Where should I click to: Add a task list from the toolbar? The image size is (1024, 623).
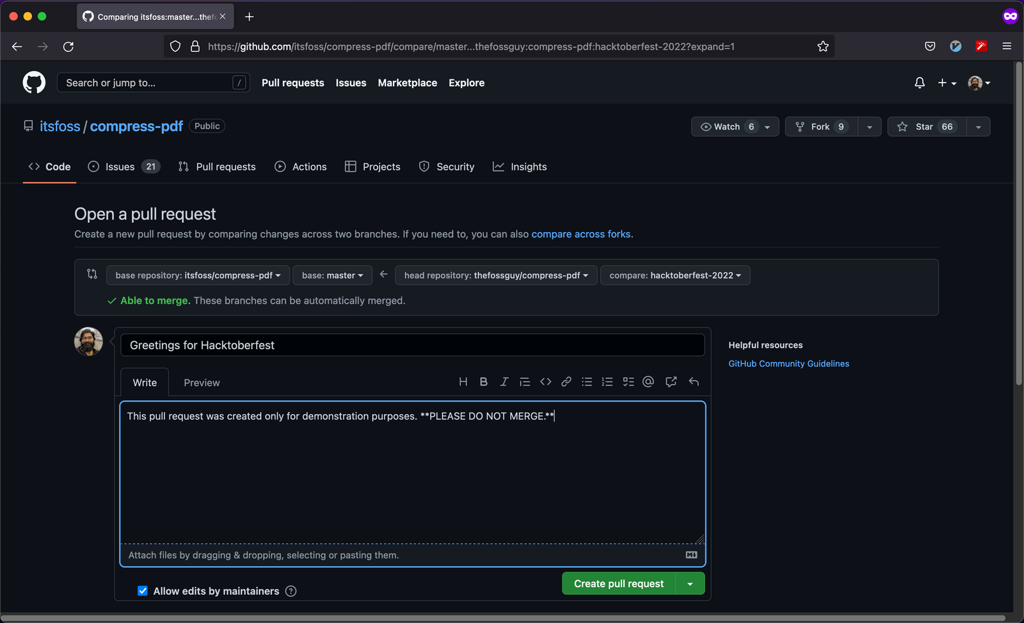pos(628,382)
